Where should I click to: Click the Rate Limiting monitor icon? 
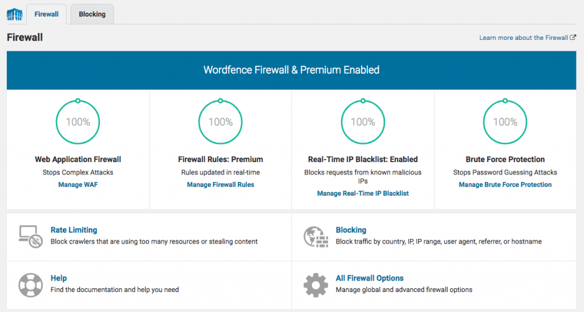coord(28,236)
